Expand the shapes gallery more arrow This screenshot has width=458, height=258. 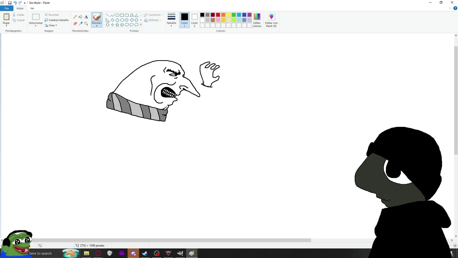tap(141, 25)
